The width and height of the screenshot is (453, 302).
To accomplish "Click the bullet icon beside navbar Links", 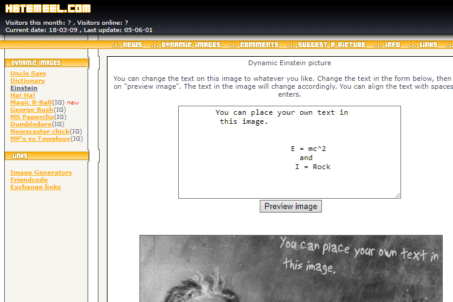I will [x=413, y=45].
